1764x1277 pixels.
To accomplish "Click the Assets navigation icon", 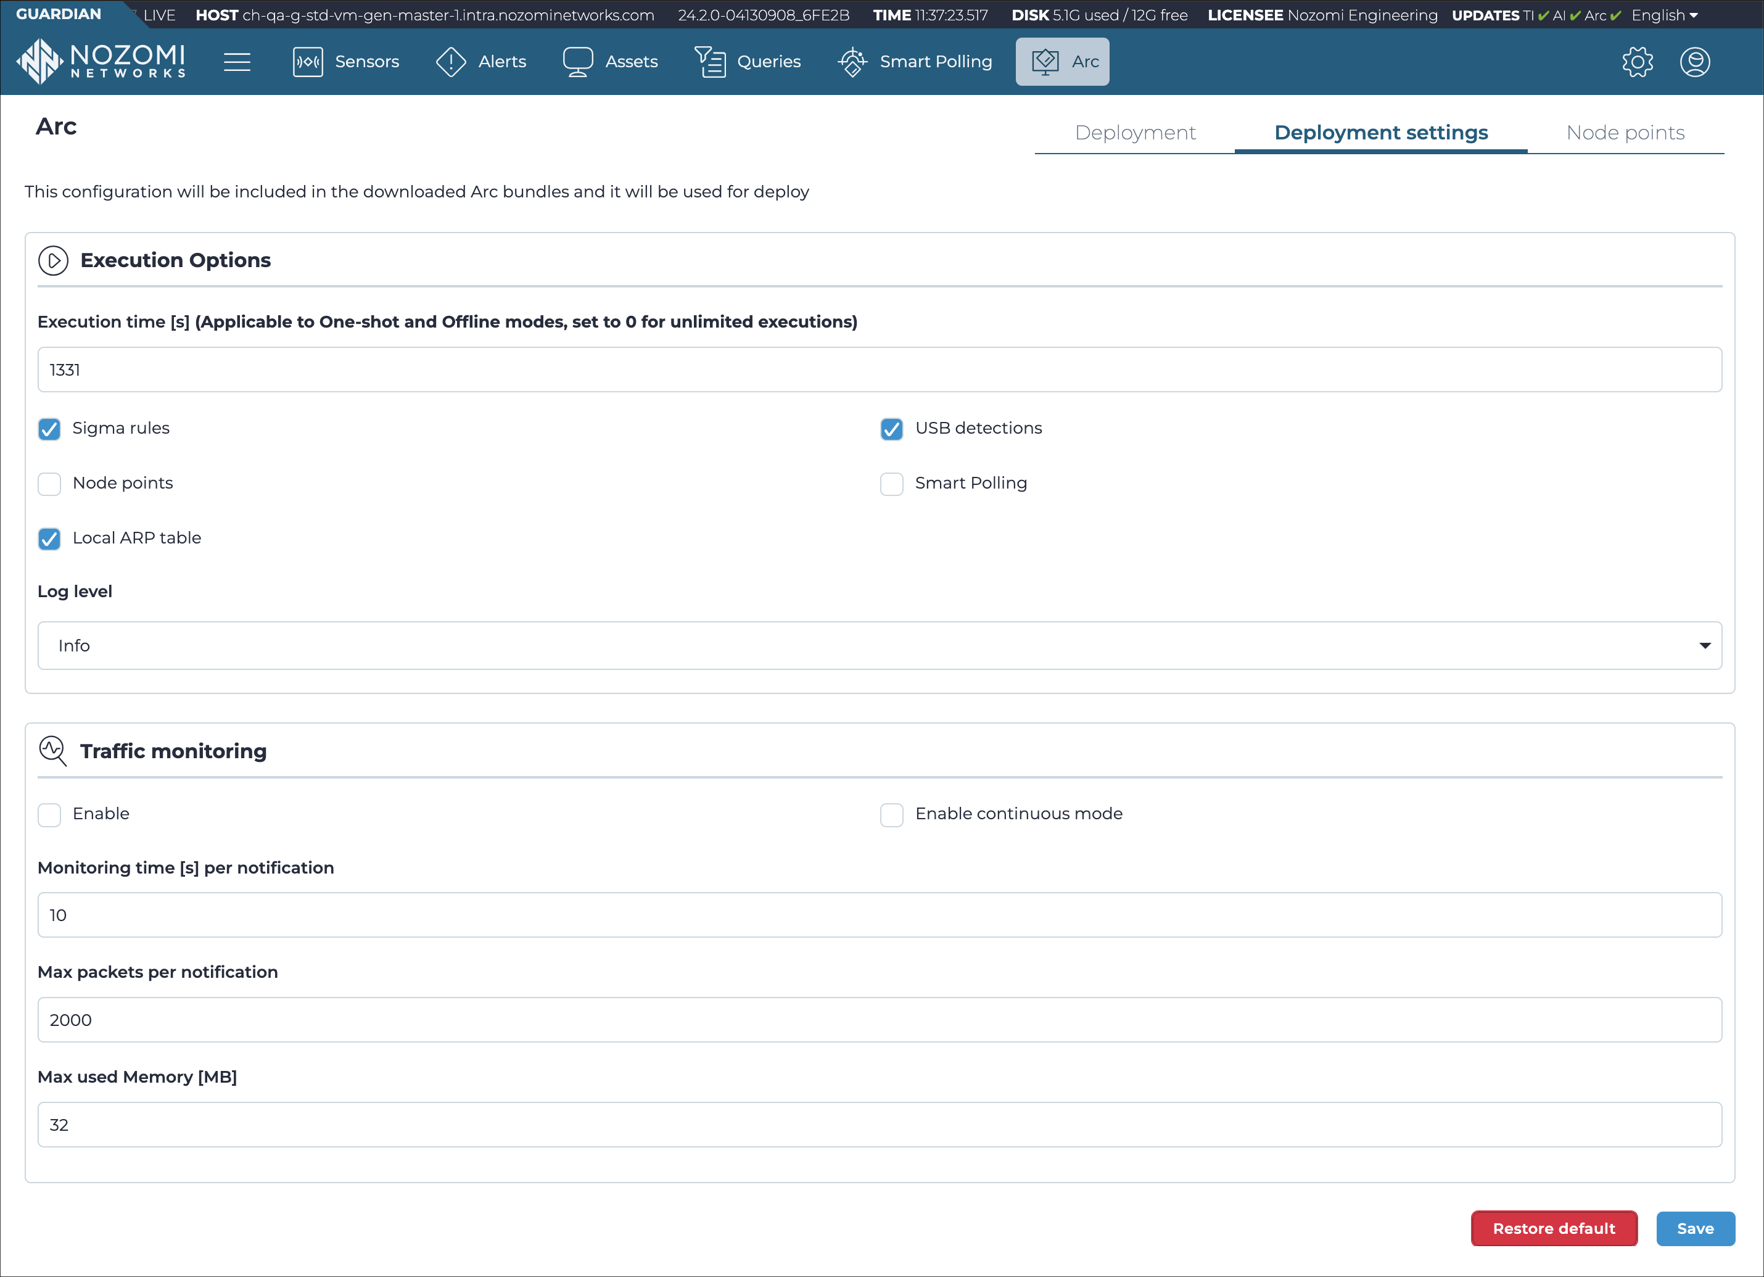I will [x=577, y=60].
